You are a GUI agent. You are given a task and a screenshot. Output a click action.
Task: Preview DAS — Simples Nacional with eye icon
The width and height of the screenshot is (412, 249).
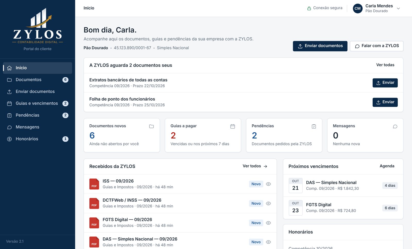click(268, 242)
